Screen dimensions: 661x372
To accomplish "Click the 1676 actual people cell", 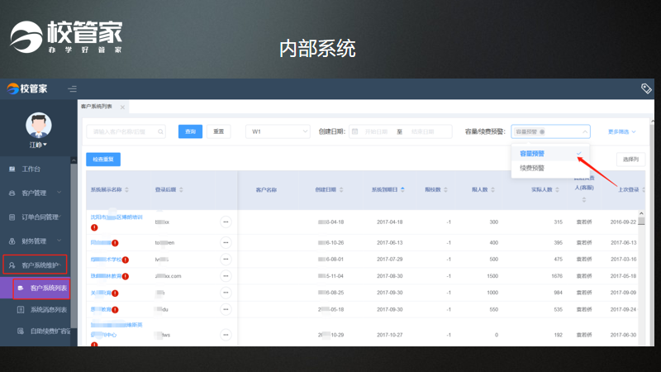I will (x=557, y=276).
